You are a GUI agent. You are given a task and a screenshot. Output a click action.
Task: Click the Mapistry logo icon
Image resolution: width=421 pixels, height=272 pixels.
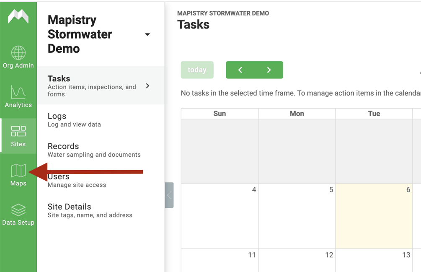click(x=18, y=17)
